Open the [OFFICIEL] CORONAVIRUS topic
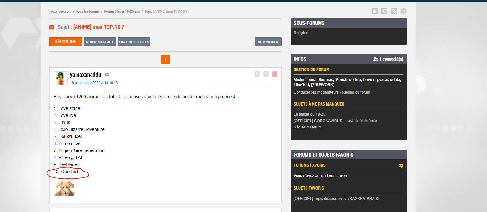 coord(335,121)
